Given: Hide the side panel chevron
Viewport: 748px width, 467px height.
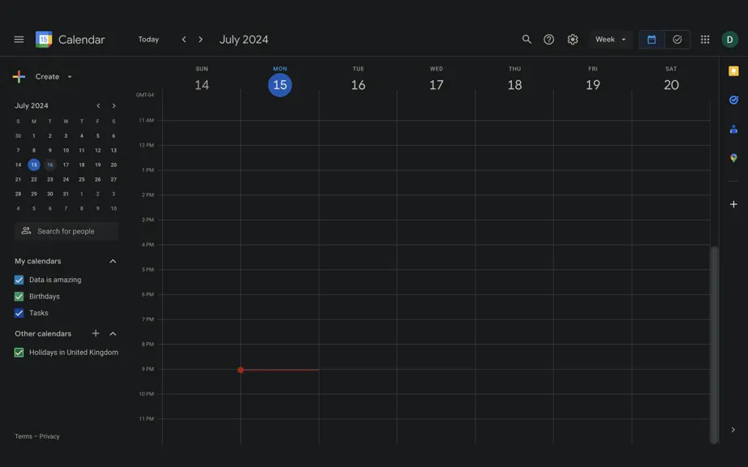Looking at the screenshot, I should pos(733,430).
